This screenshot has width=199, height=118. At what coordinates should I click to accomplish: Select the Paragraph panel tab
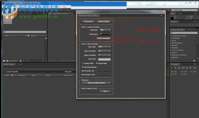click(175, 64)
